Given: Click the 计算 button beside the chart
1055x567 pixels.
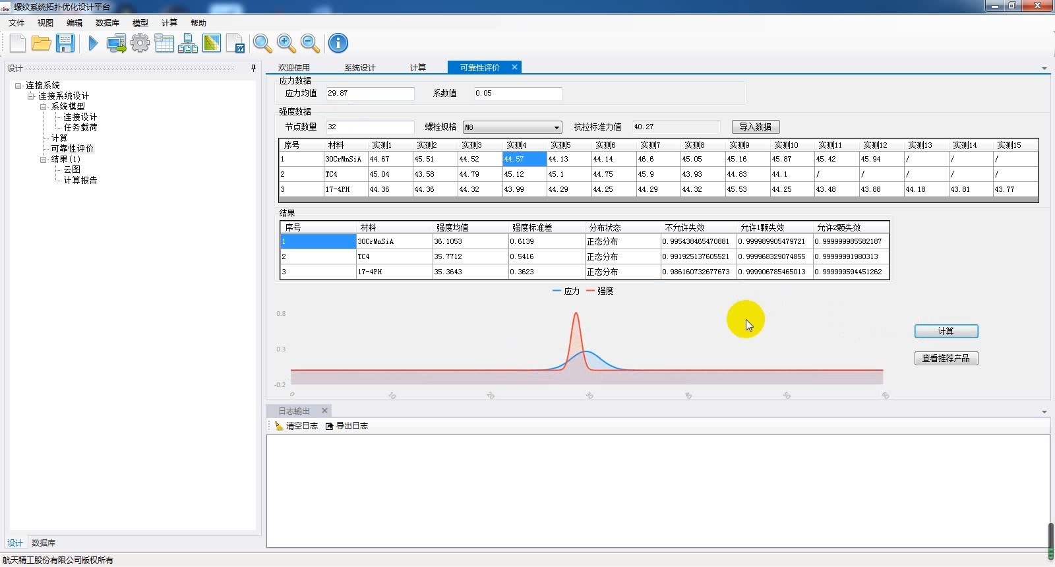Looking at the screenshot, I should pyautogui.click(x=946, y=332).
